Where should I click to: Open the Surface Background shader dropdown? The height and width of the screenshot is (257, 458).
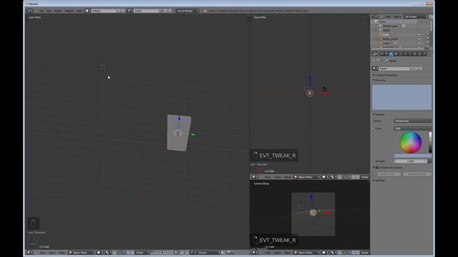point(412,121)
